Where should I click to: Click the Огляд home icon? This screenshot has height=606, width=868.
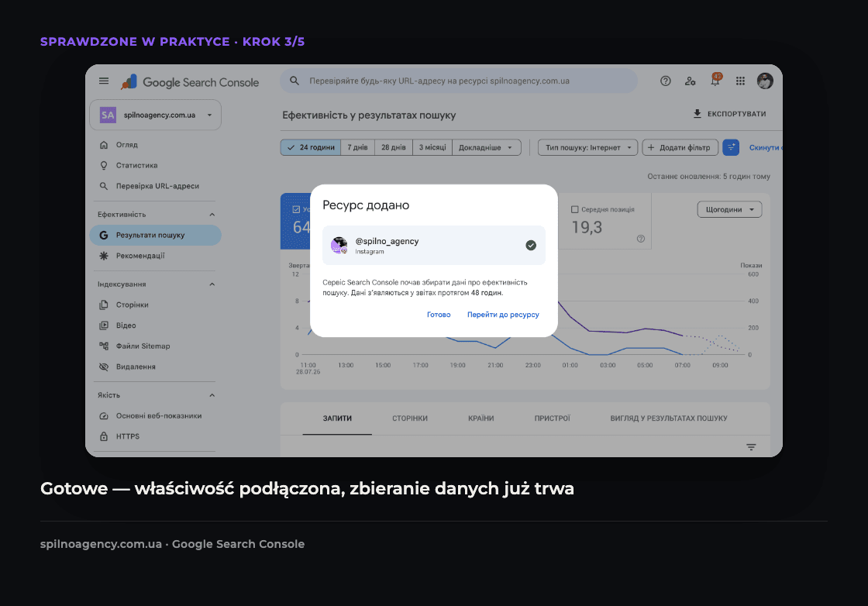point(104,144)
